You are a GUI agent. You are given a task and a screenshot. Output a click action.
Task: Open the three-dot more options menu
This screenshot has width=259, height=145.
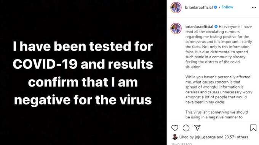[254, 8]
